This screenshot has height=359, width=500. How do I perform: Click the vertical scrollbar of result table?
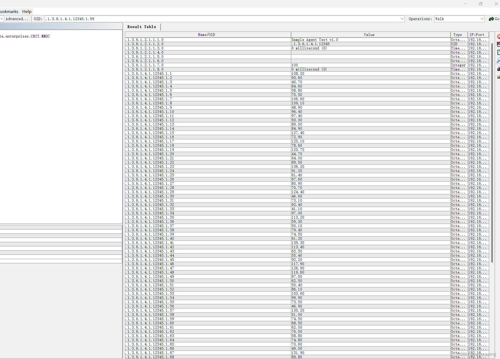pos(492,153)
